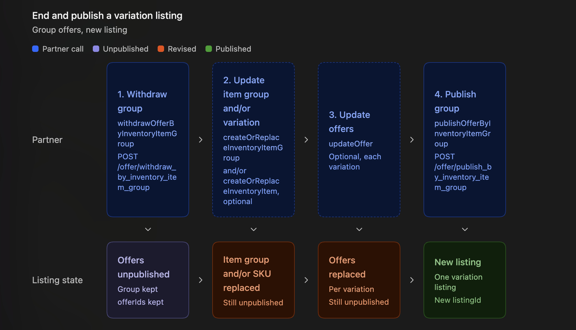Click the 'POST /offer/withdraw_by_inventory_item_group' text
Viewport: 576px width, 330px height.
click(x=147, y=172)
